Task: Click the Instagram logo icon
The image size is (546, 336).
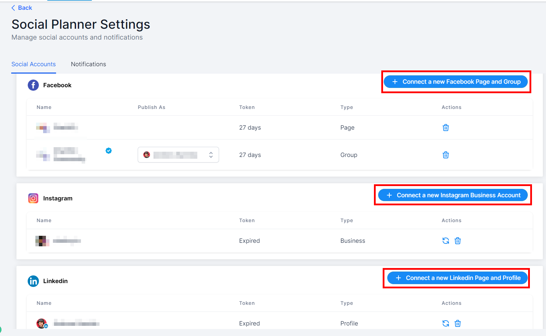Action: coord(33,198)
